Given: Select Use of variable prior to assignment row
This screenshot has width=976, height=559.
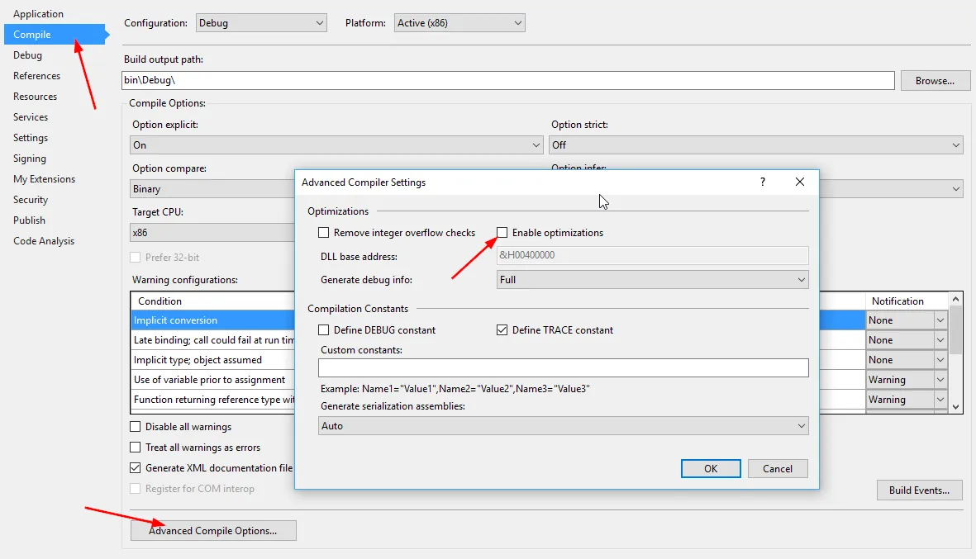Looking at the screenshot, I should pyautogui.click(x=212, y=380).
